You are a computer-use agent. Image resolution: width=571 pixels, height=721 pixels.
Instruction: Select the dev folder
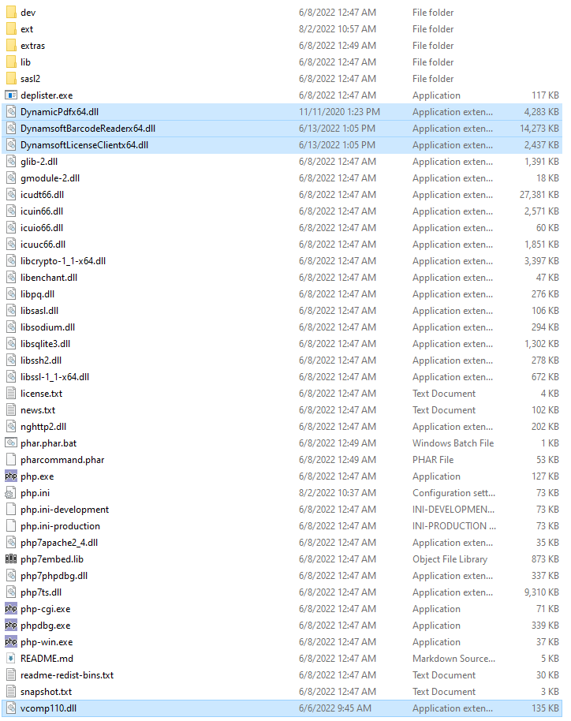pos(28,13)
